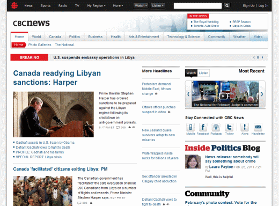Open the Twitter icon
The image size is (279, 206).
(229, 127)
